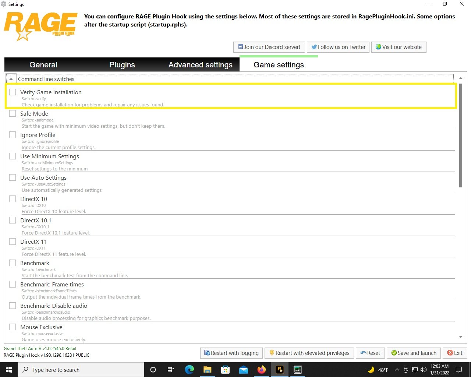Image resolution: width=471 pixels, height=377 pixels.
Task: Click Restart with logging button
Action: point(232,353)
